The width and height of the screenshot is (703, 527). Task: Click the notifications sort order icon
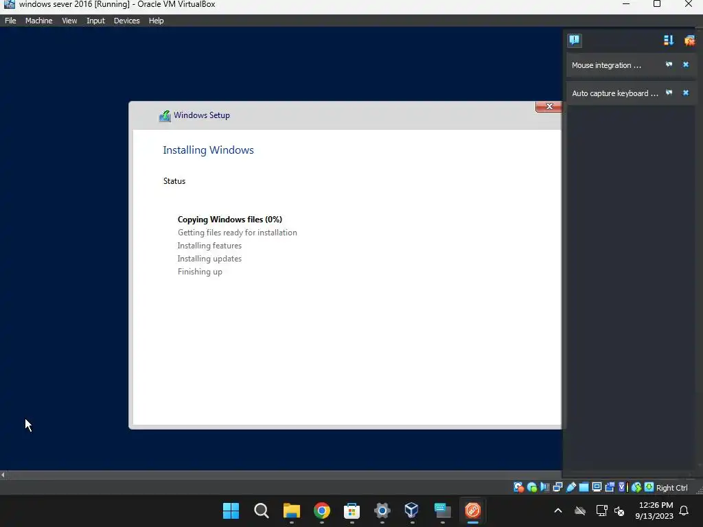pos(669,40)
